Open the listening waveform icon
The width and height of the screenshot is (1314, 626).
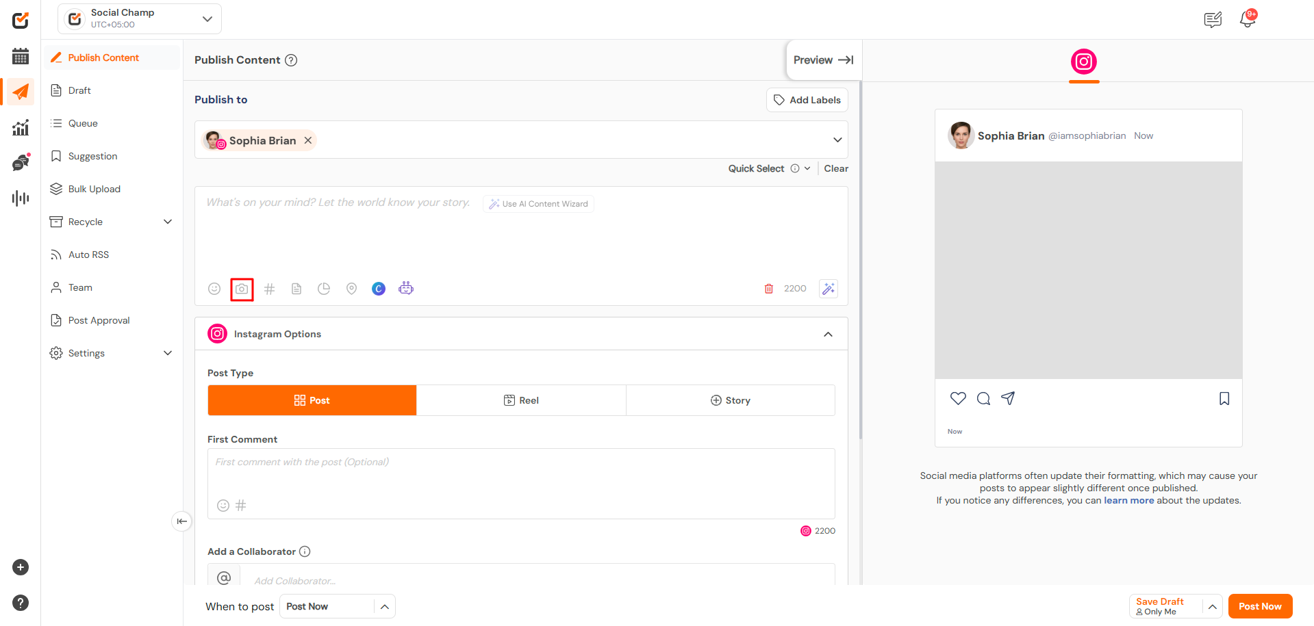pos(21,198)
